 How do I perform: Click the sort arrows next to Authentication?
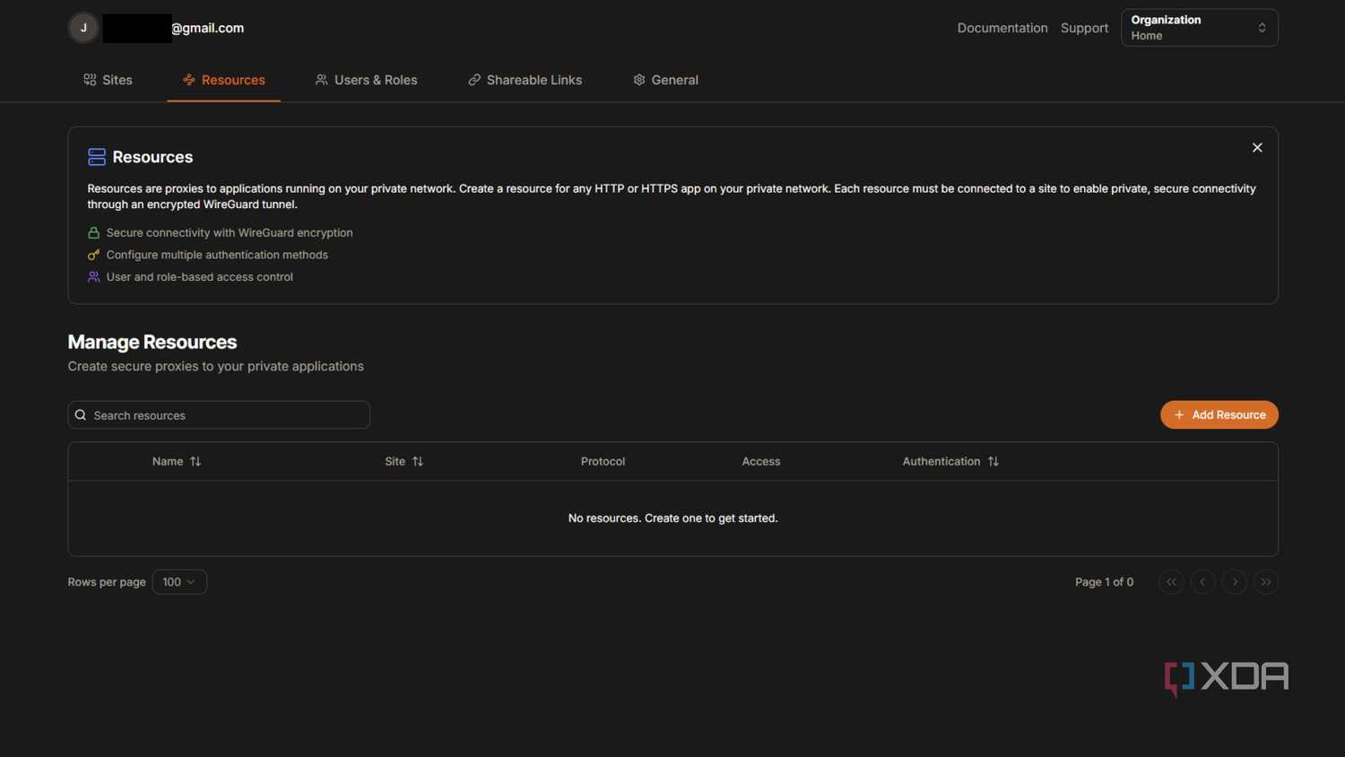[x=994, y=461]
